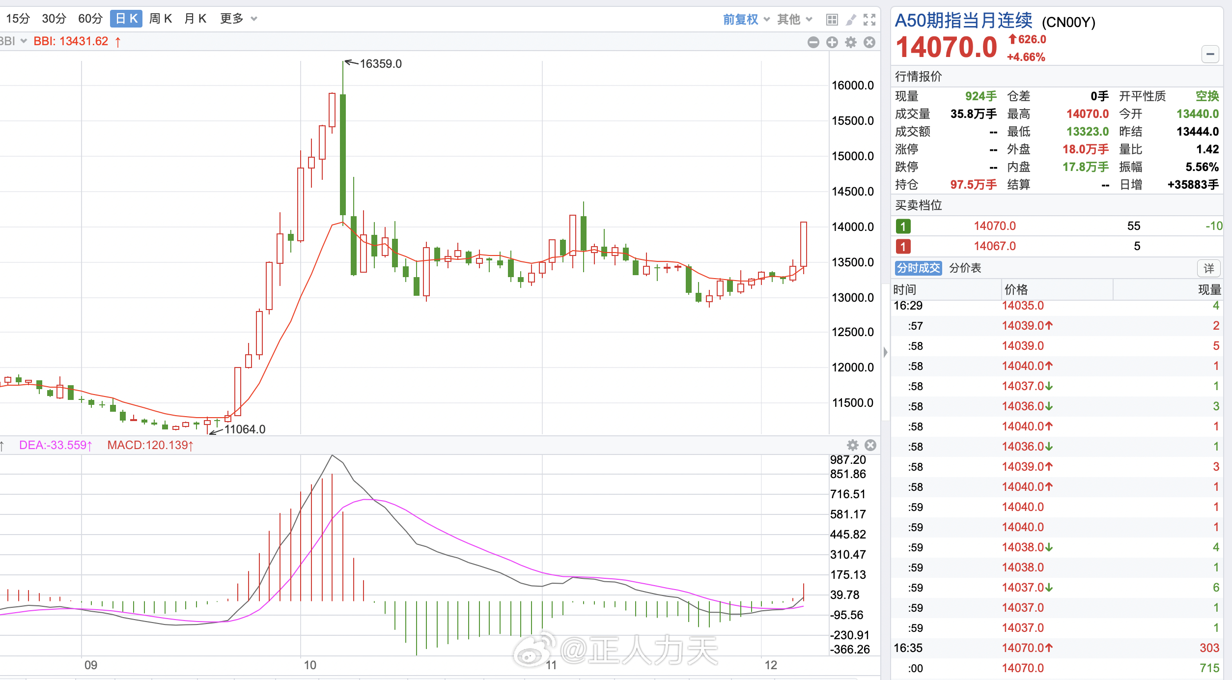This screenshot has width=1232, height=680.
Task: Click the +4.66% change percentage
Action: click(1026, 57)
